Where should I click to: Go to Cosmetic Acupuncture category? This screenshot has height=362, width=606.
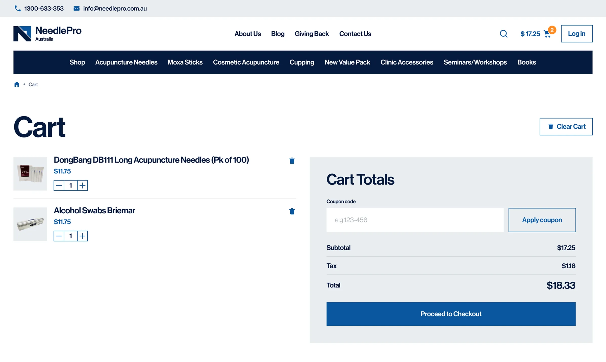(246, 62)
